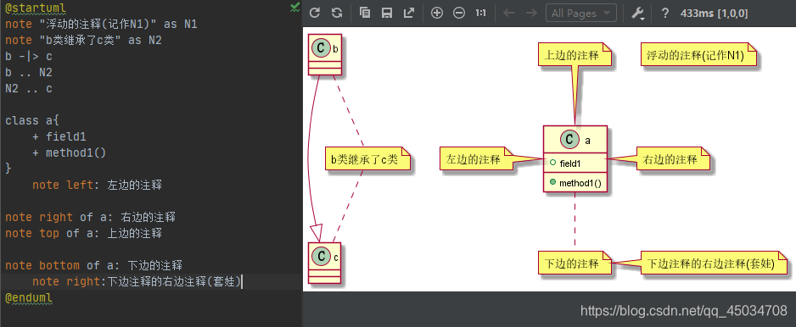Click the note '下边的注释' in diagram
The height and width of the screenshot is (327, 796).
[x=575, y=263]
